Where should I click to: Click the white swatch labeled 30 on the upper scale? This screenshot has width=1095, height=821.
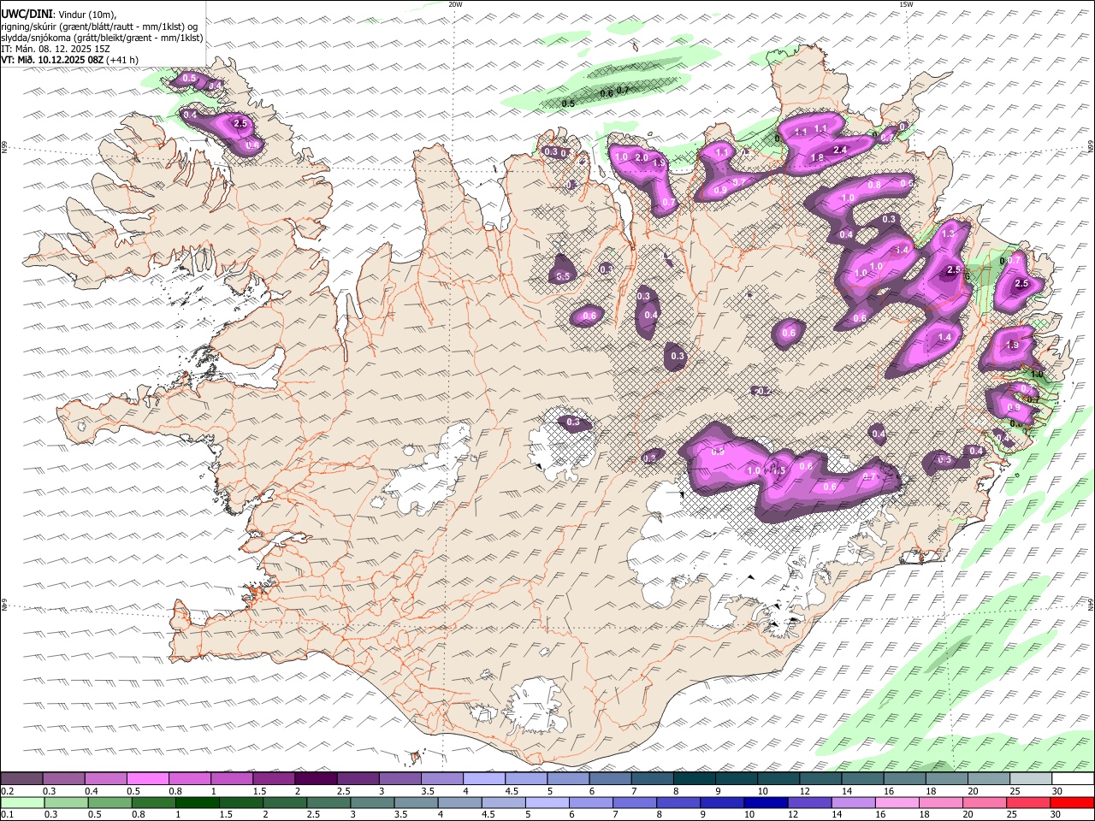[x=1072, y=779]
